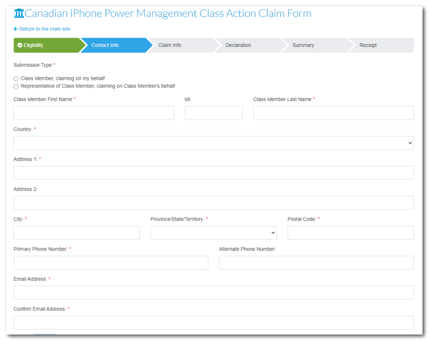Focus the Postal Code field
The image size is (429, 341).
pos(351,233)
